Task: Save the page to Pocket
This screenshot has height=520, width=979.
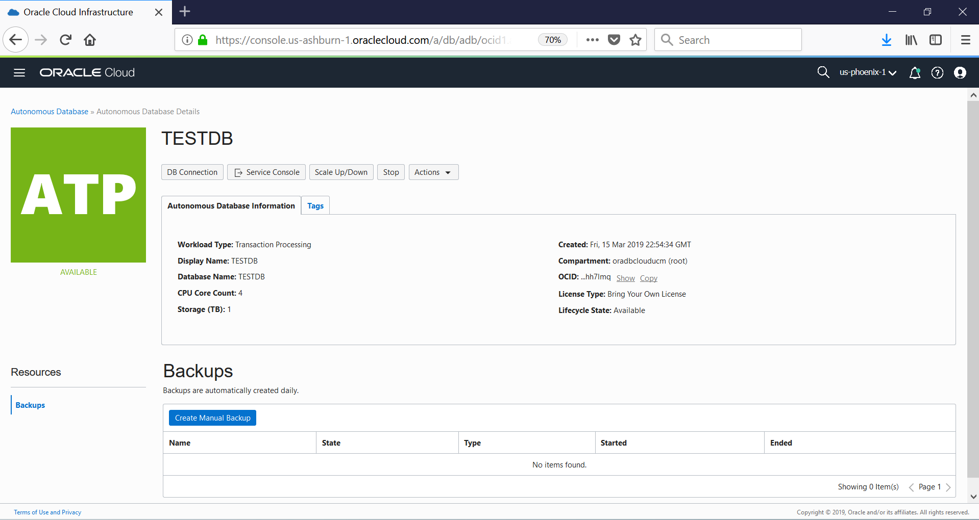Action: (614, 40)
